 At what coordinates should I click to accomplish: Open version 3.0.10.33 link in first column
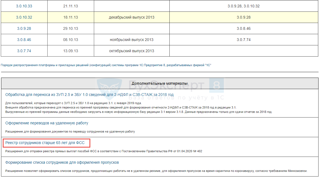24,6
